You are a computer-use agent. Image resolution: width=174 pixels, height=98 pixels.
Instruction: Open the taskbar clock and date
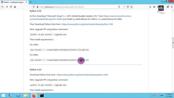click(169, 96)
